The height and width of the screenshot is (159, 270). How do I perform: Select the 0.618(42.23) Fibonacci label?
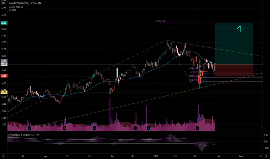(193, 76)
